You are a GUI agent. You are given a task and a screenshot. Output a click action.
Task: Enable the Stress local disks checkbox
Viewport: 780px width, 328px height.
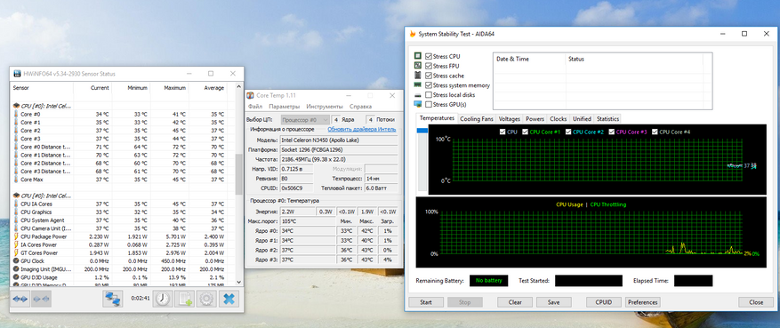[x=429, y=95]
